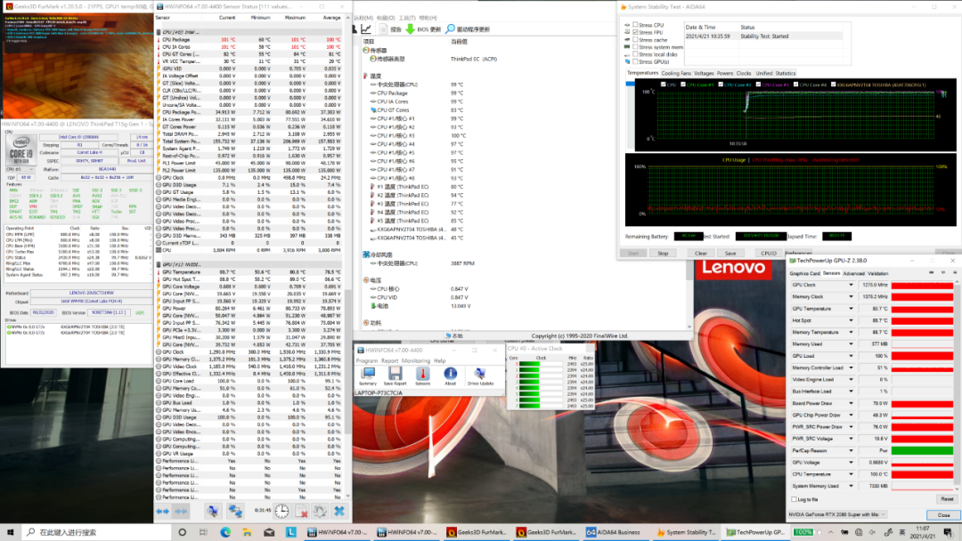Switch to the Cooling Fans tab
The image size is (962, 541).
675,73
